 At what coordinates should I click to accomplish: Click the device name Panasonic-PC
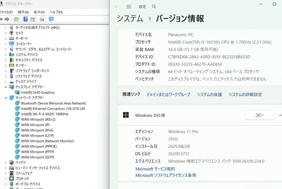(x=181, y=35)
